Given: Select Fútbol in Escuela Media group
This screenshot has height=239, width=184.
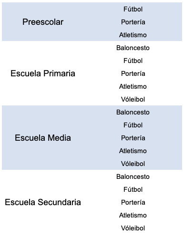Looking at the screenshot, I should point(133,125).
